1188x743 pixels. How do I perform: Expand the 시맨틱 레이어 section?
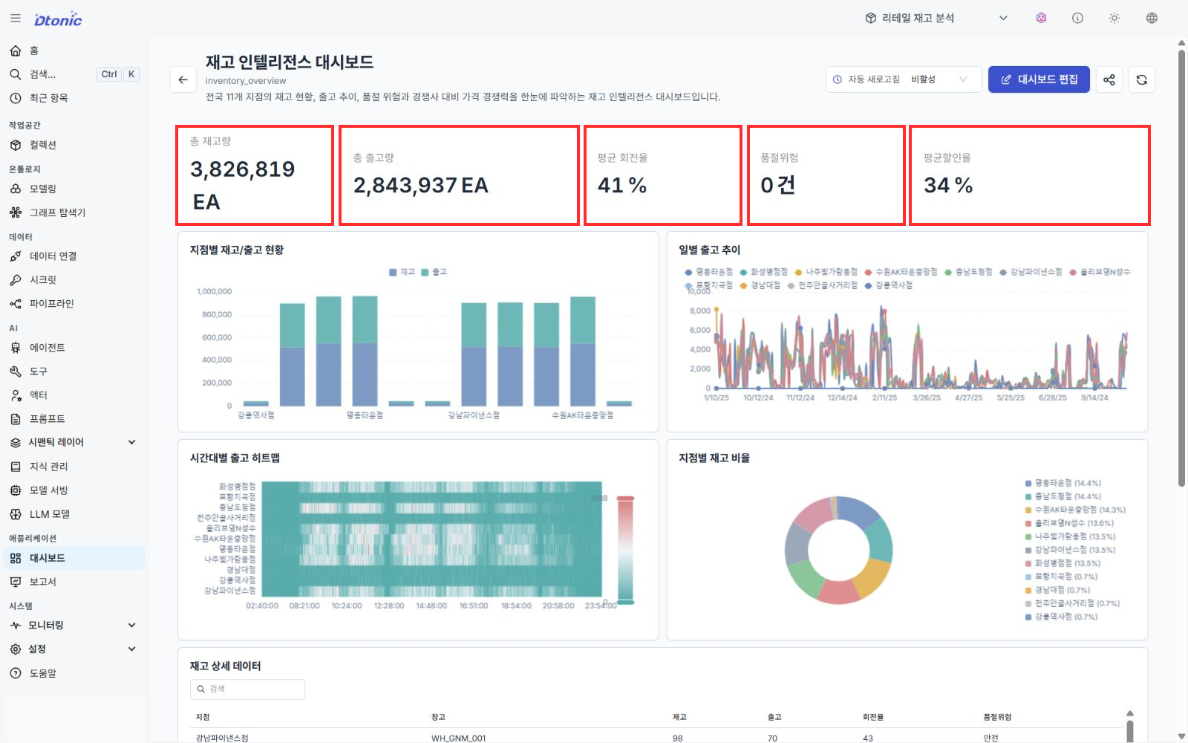73,442
